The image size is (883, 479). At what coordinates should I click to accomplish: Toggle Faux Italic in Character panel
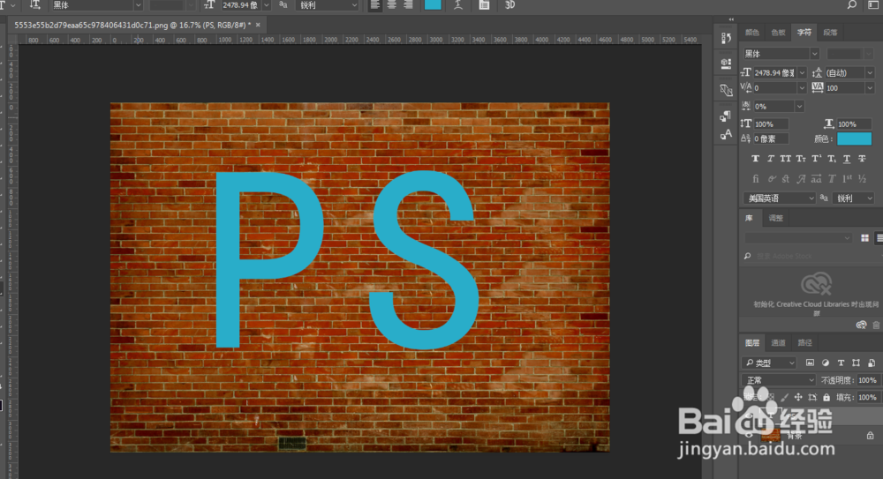click(x=770, y=159)
